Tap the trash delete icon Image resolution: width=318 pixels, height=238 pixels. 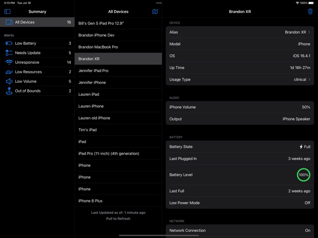[x=310, y=11]
